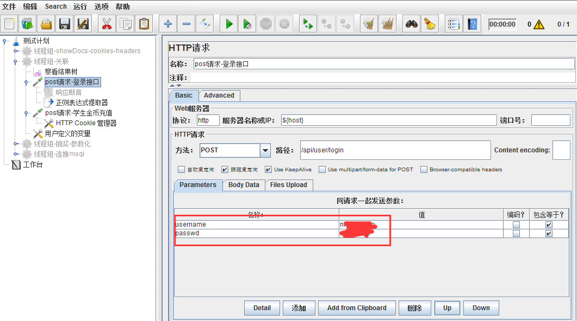
Task: Start the test with green play icon
Action: [229, 24]
